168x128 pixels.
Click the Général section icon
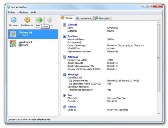(65, 25)
